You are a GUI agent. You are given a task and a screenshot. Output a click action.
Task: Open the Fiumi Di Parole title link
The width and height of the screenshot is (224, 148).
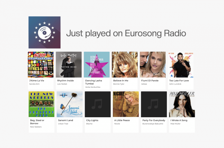(x=150, y=81)
